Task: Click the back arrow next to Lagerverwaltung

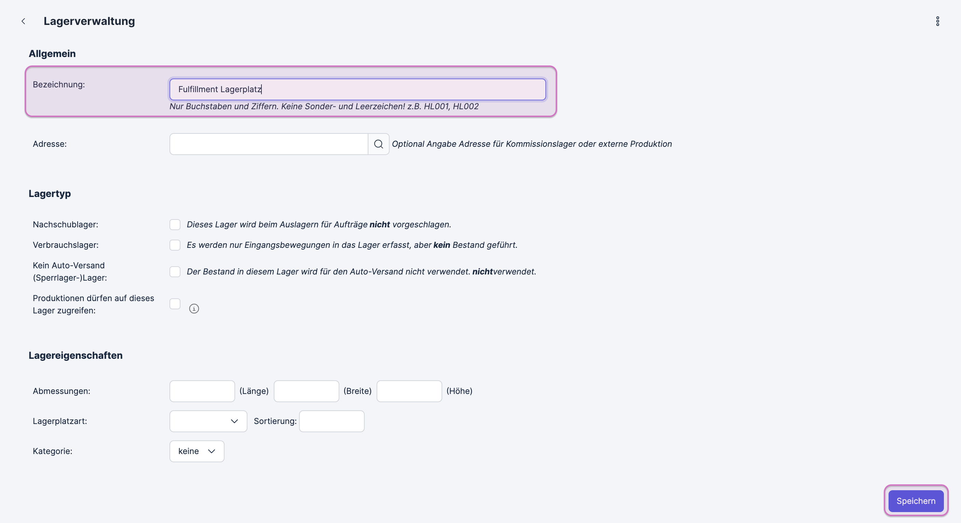Action: tap(24, 21)
